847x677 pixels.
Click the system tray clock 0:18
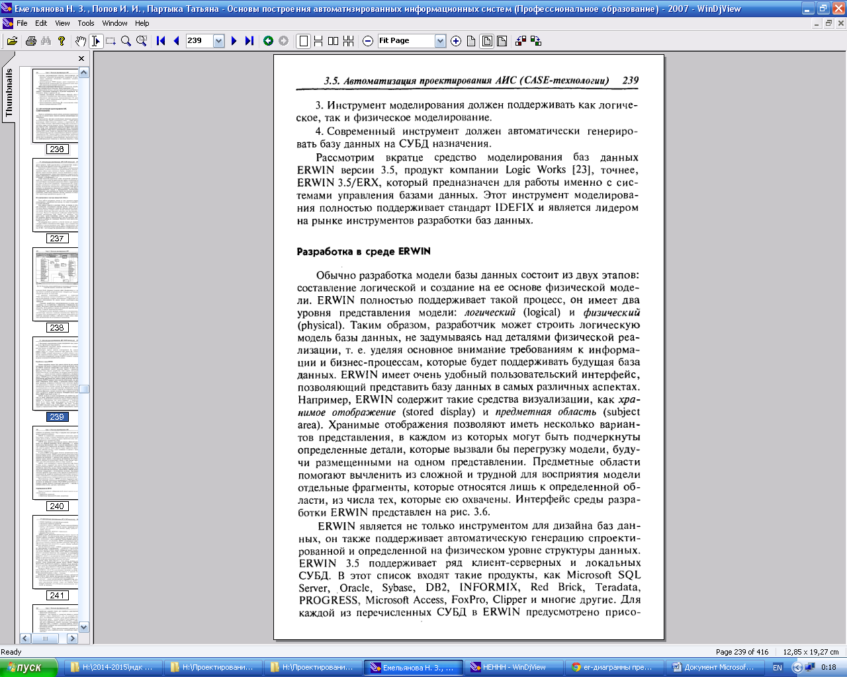(828, 668)
